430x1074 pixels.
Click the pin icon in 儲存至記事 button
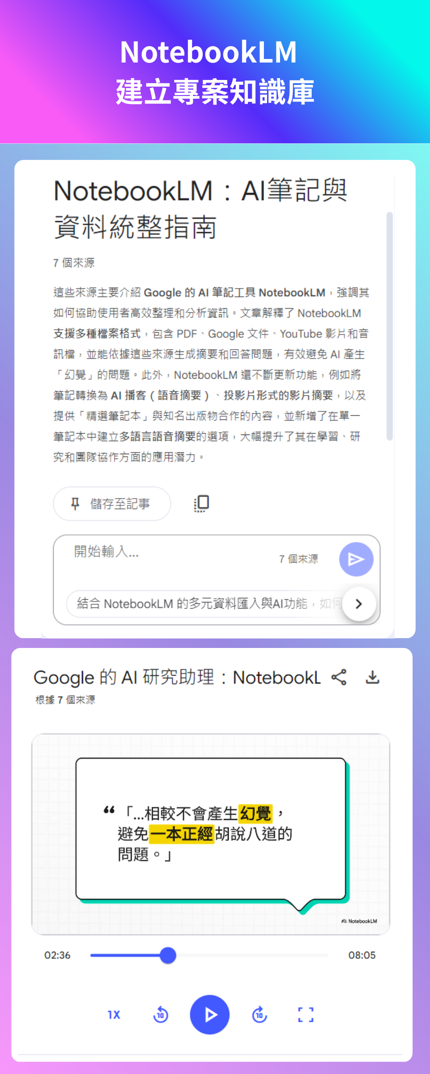point(75,504)
